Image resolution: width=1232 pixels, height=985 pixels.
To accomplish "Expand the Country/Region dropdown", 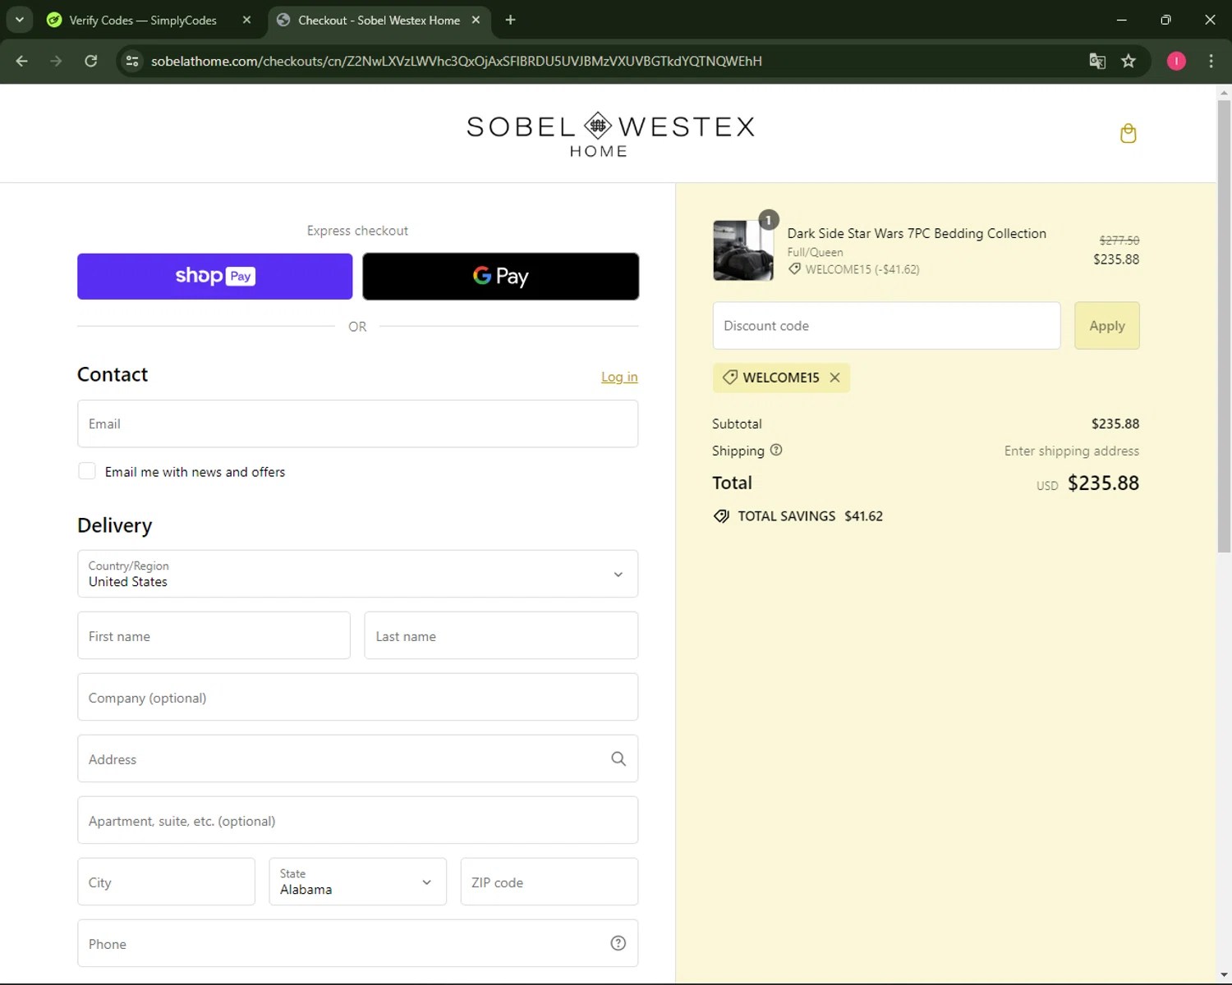I will (357, 574).
